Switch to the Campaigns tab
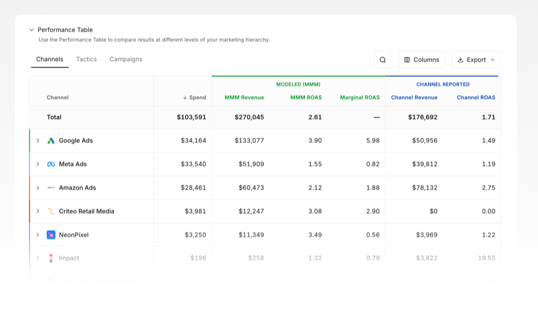Screen dimensions: 538x309 tap(126, 59)
